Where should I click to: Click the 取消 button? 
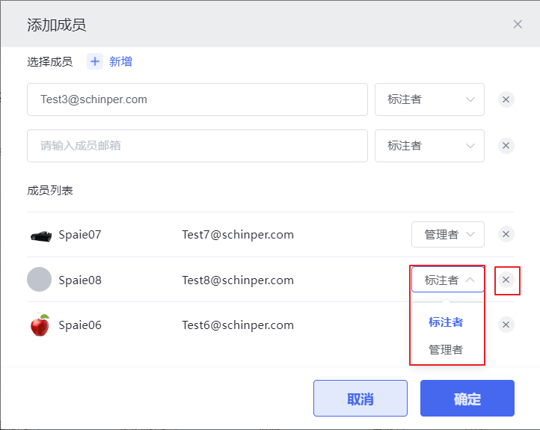[x=360, y=399]
